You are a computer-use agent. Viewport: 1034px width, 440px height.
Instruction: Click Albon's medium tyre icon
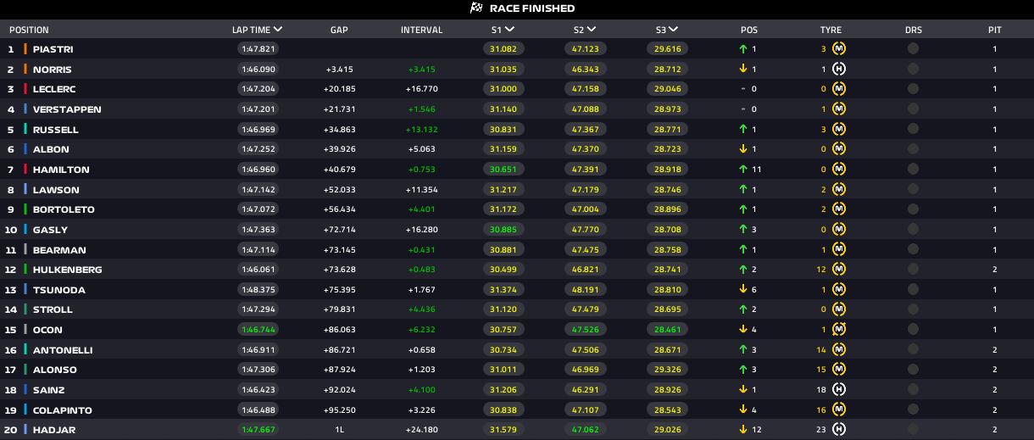839,149
